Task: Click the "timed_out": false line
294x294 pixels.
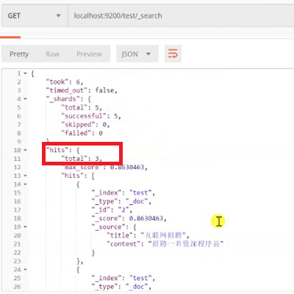Action: (82, 90)
